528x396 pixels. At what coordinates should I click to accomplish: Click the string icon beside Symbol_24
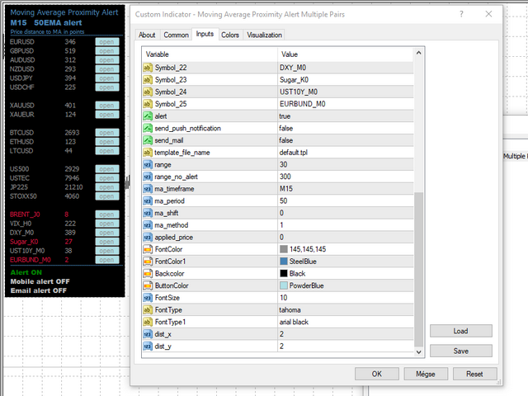pos(148,92)
